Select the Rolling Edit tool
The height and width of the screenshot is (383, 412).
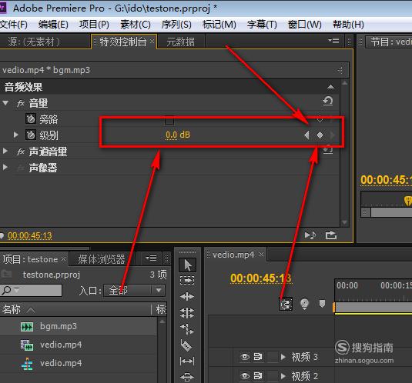[187, 313]
